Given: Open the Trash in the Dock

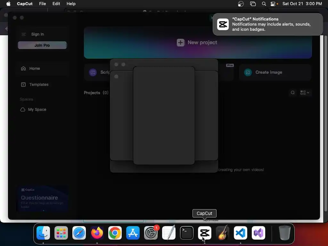Looking at the screenshot, I should click(285, 233).
